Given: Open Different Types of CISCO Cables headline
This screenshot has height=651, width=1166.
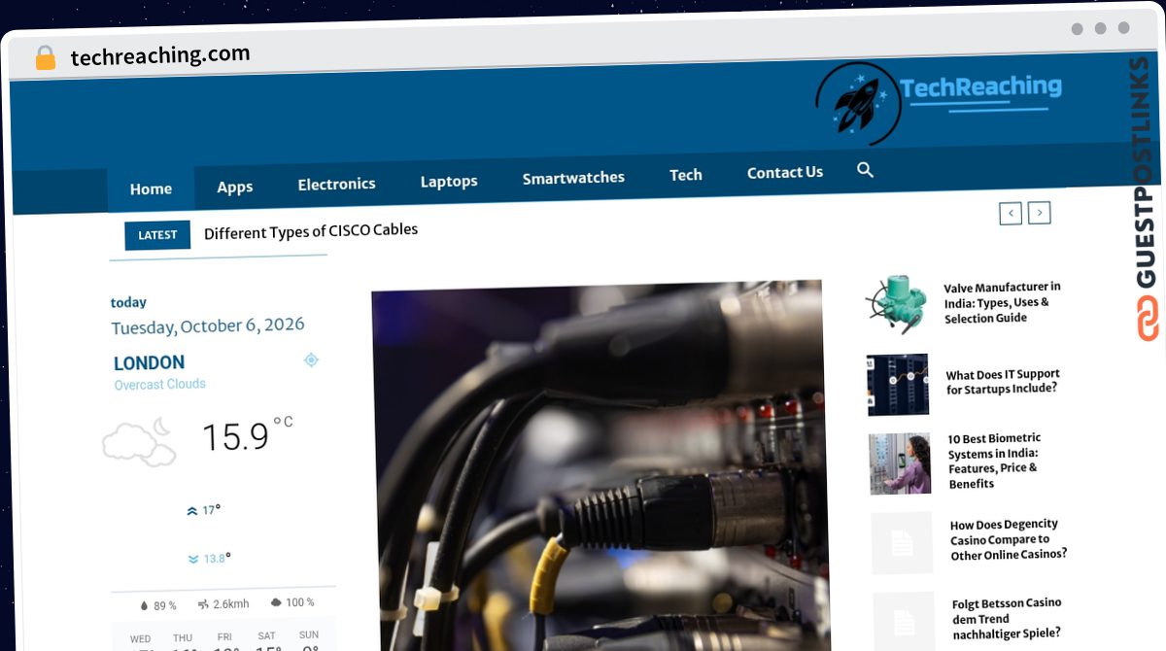Looking at the screenshot, I should pyautogui.click(x=311, y=231).
